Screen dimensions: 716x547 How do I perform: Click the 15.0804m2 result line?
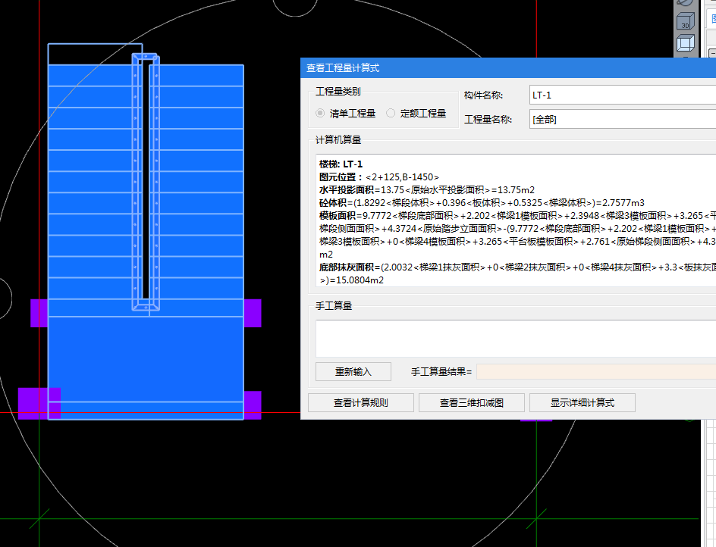pyautogui.click(x=352, y=280)
